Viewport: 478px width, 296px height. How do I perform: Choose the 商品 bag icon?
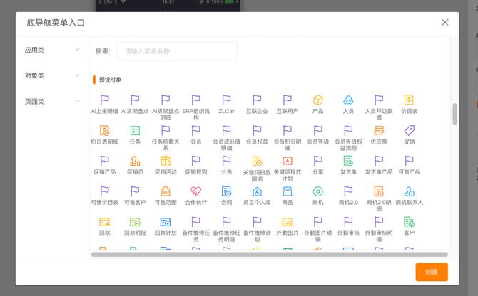tap(288, 191)
